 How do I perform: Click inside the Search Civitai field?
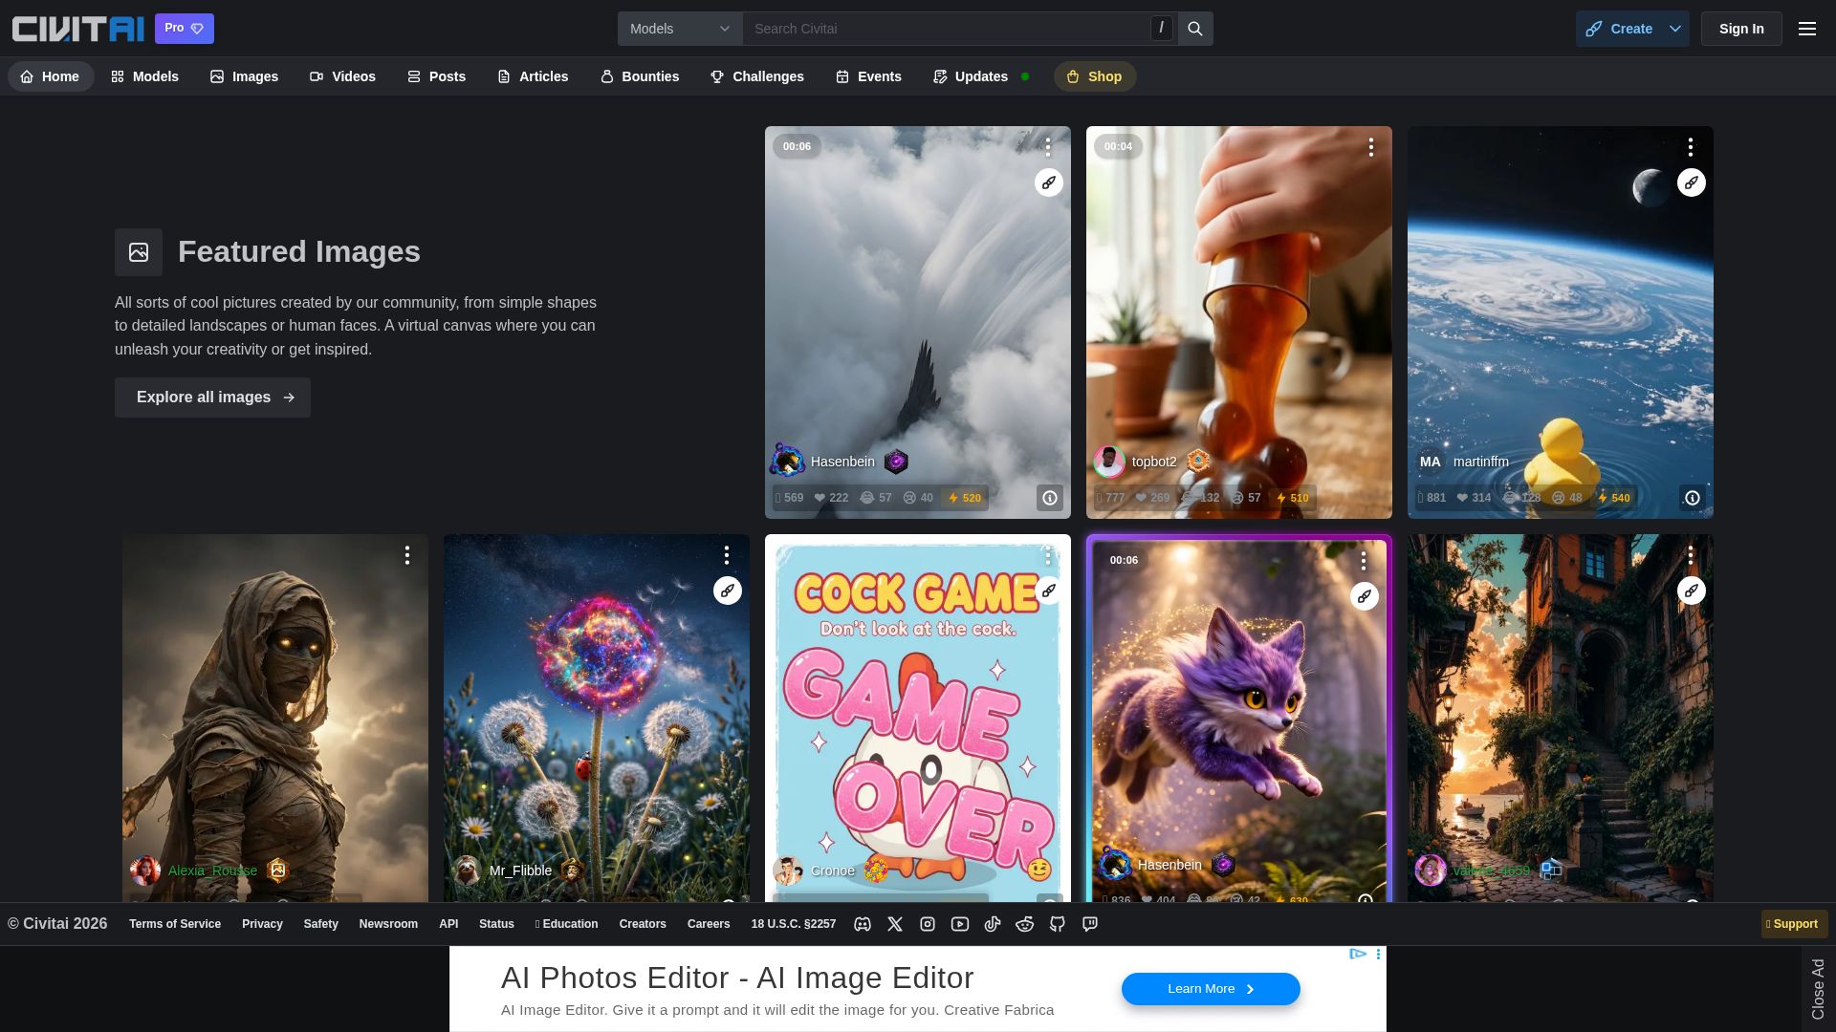[947, 29]
